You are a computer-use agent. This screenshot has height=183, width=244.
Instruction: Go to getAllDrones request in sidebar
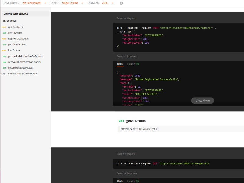tap(15, 33)
